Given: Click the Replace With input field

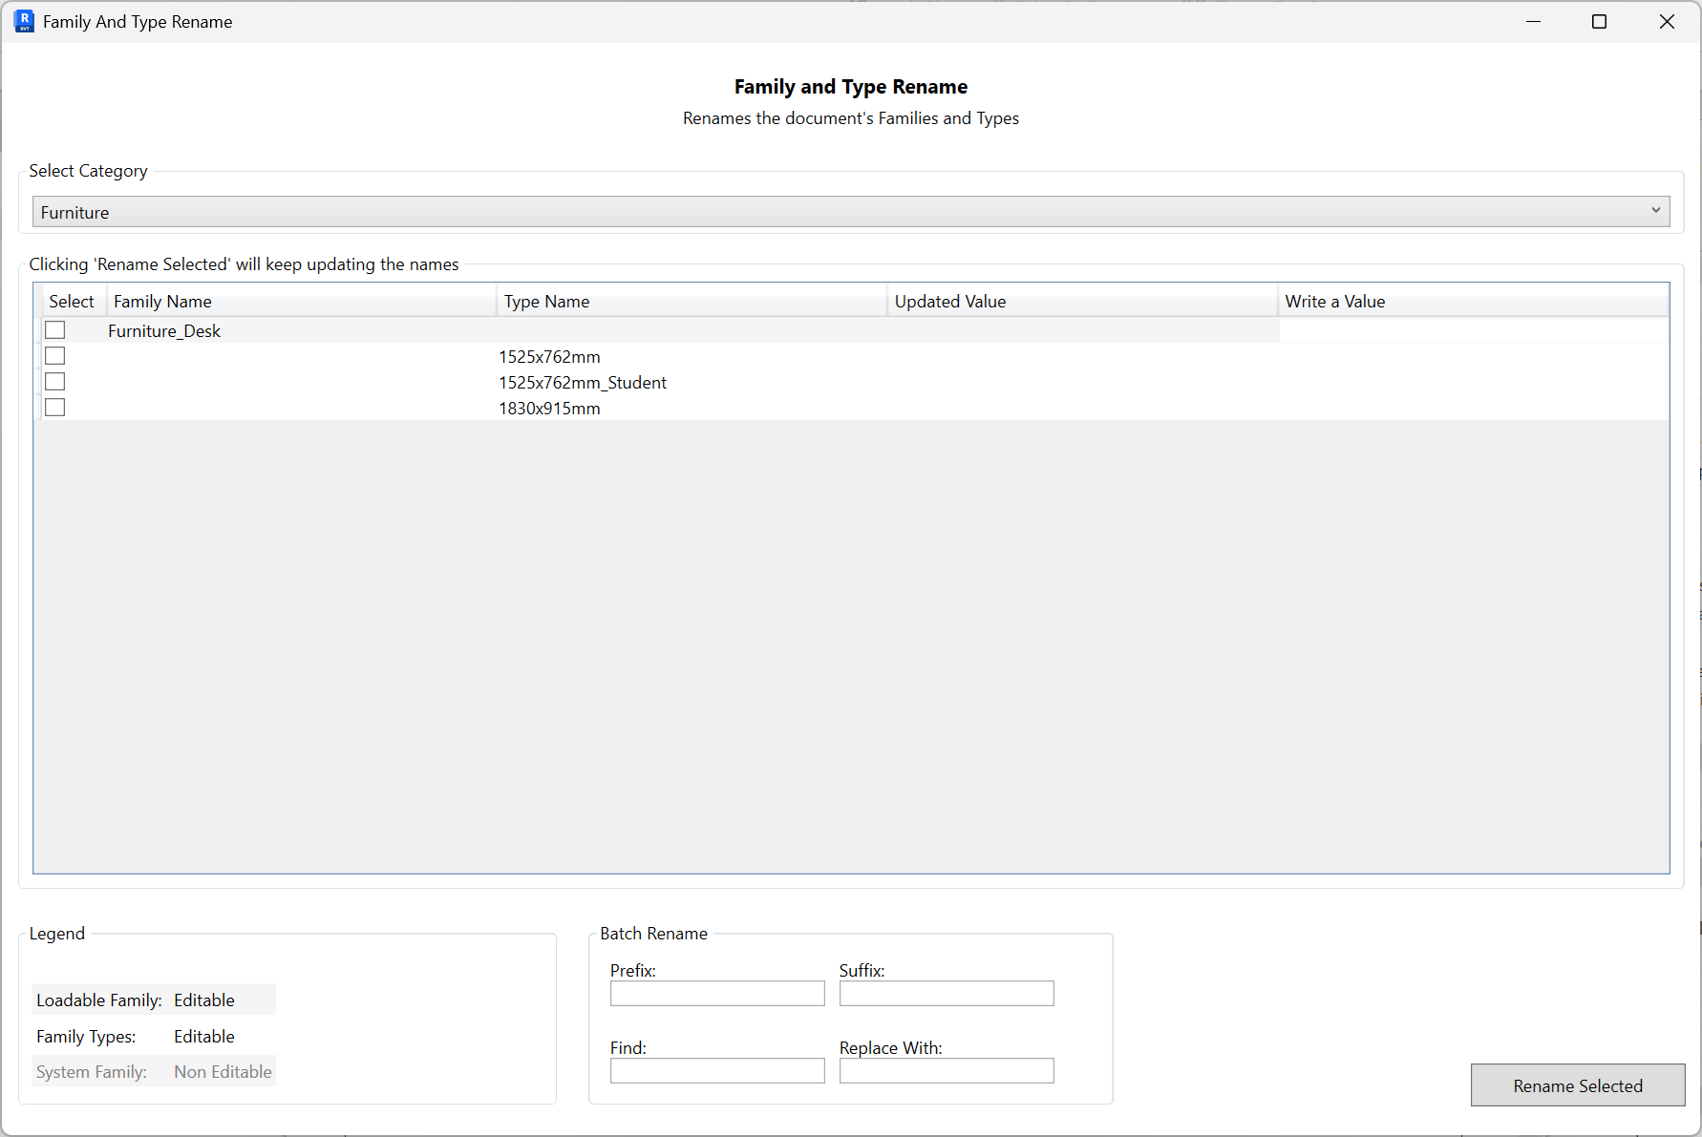Looking at the screenshot, I should tap(946, 1070).
